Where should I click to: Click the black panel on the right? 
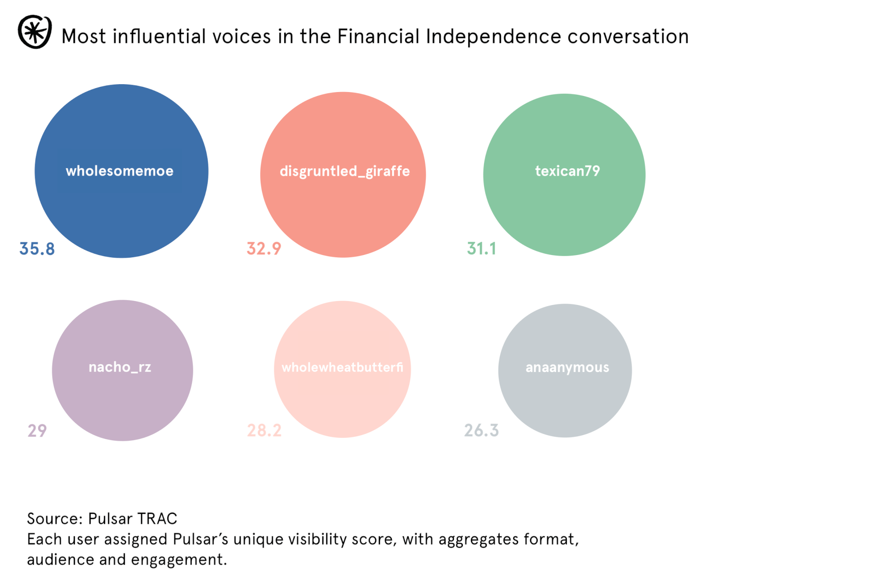click(x=827, y=292)
